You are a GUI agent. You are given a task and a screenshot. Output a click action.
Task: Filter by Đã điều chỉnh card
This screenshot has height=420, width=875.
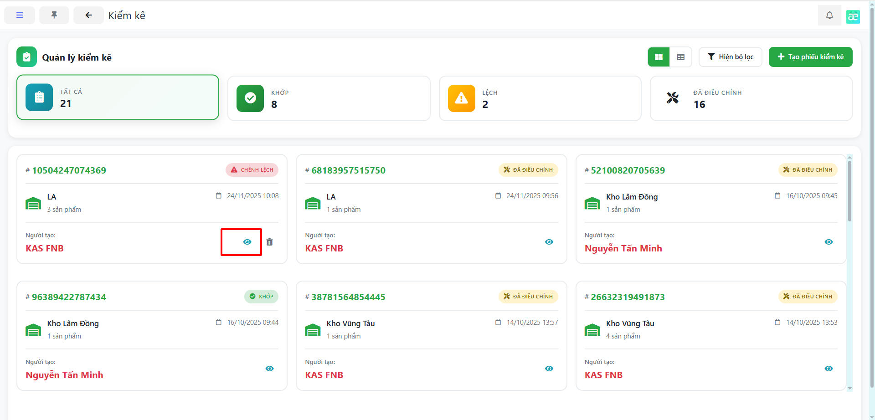point(751,98)
